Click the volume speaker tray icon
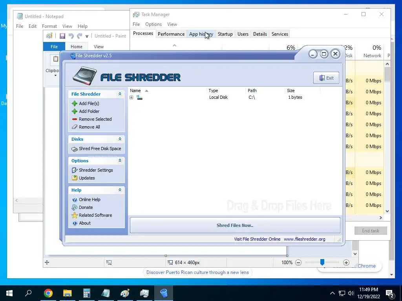 (351, 293)
